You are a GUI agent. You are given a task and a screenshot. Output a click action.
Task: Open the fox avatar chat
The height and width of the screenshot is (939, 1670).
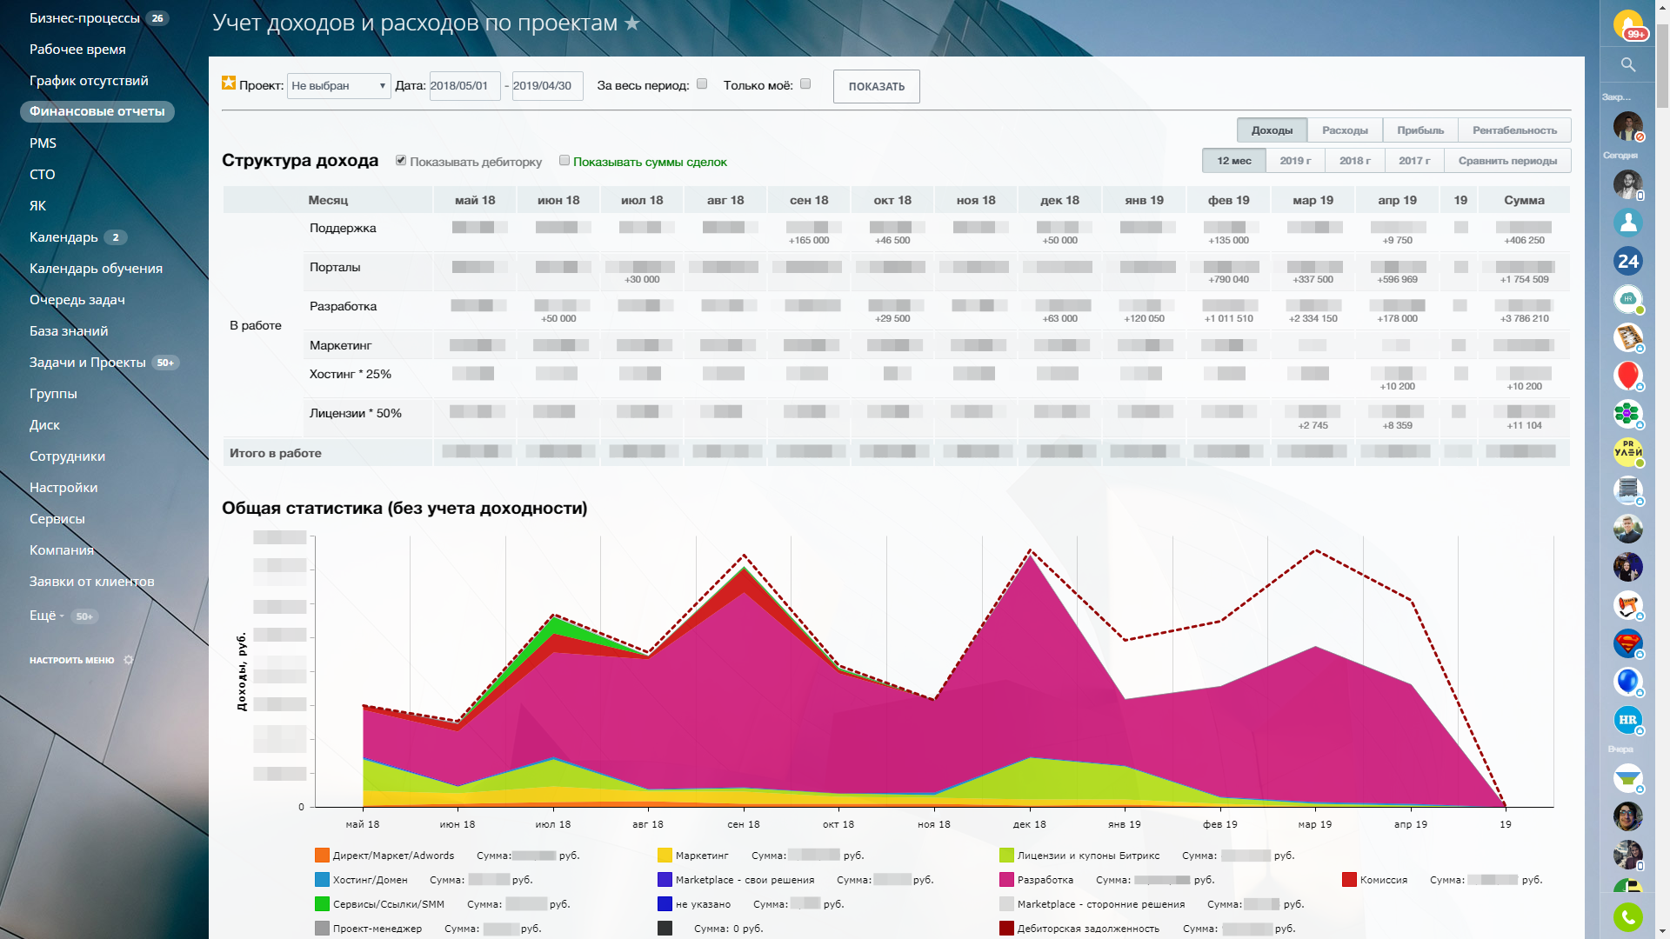tap(1627, 605)
